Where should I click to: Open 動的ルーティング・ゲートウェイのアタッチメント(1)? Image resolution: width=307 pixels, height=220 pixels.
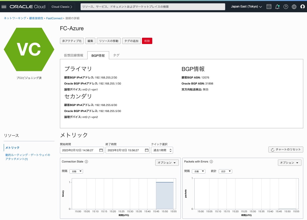pyautogui.click(x=28, y=157)
